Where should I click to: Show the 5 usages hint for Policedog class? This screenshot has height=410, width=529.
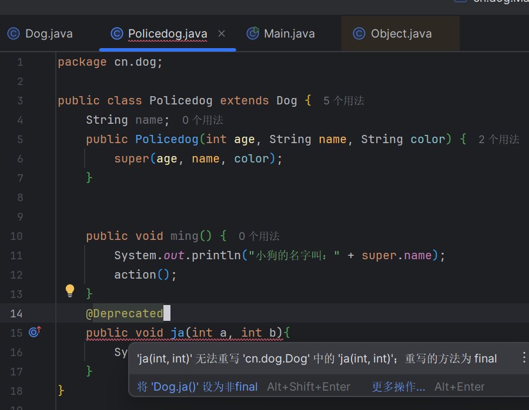(344, 101)
